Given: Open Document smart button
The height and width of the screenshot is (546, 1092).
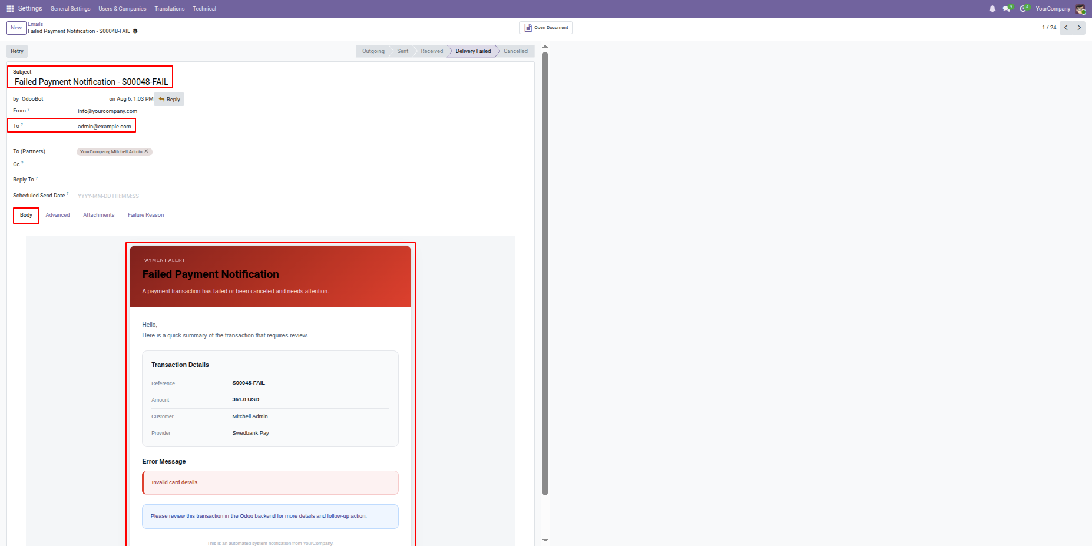Looking at the screenshot, I should click(x=546, y=28).
